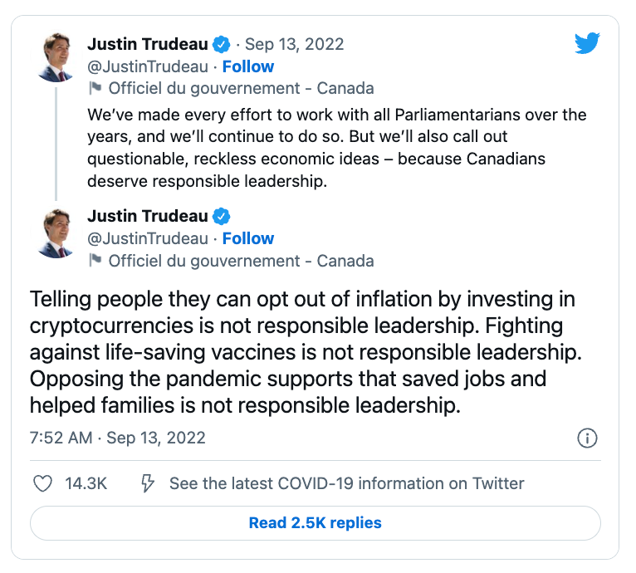Click government flag icon in second tweet
Screen dimensions: 636x573
[x=95, y=261]
